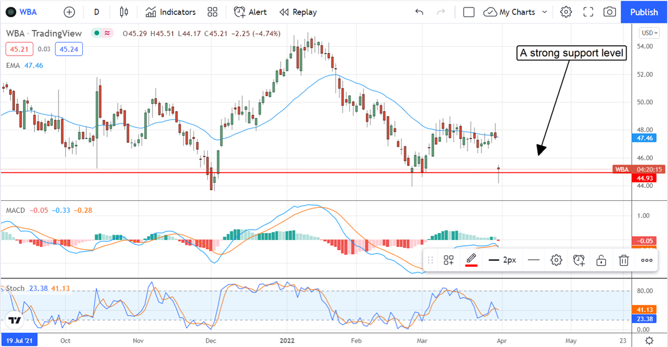Toggle the lock on the selected drawing
Image resolution: width=668 pixels, height=347 pixels.
coord(601,260)
